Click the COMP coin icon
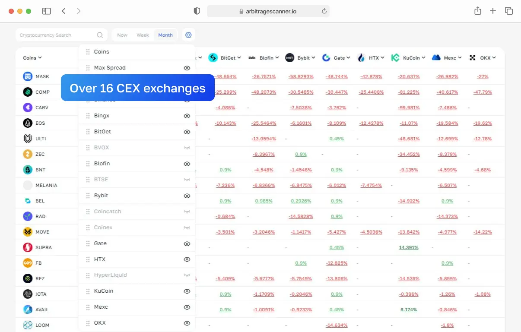This screenshot has height=332, width=521. coord(28,92)
